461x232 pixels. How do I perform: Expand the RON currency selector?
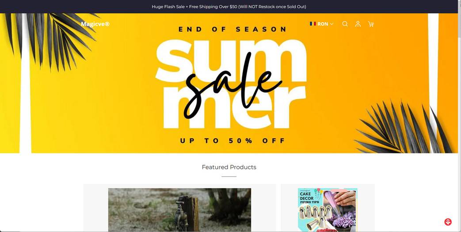pos(322,24)
